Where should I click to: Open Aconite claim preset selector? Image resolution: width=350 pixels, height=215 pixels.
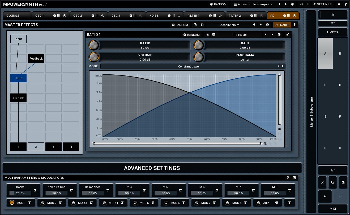tap(228, 25)
